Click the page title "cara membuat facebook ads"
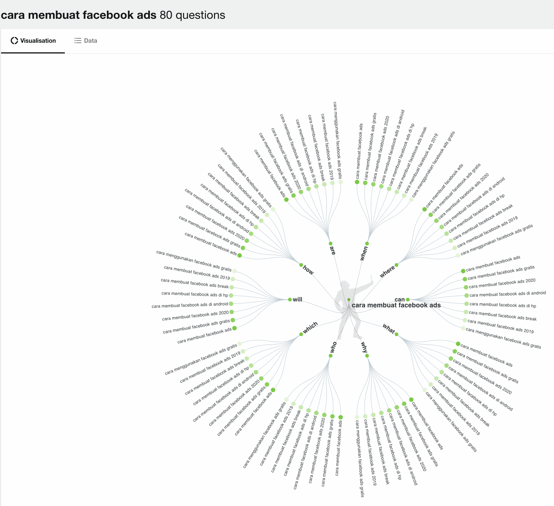This screenshot has height=506, width=554. pos(79,15)
